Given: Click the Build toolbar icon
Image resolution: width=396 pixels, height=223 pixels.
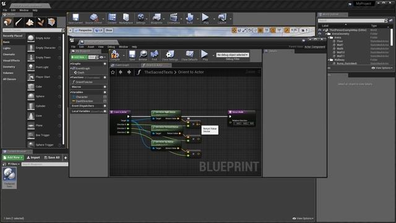Looking at the screenshot, I should coord(190,19).
